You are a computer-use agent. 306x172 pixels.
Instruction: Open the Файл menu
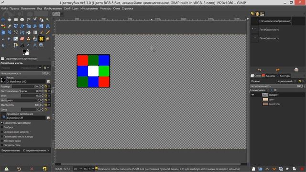[4, 9]
